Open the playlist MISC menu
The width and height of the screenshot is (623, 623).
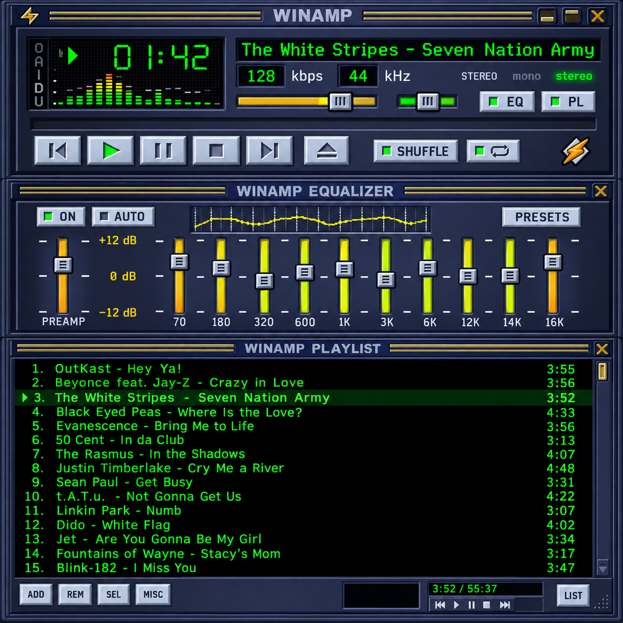tap(153, 594)
